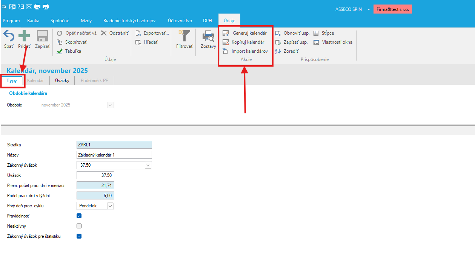Enable the Neaktívny checkbox
The height and width of the screenshot is (257, 475).
coord(79,226)
